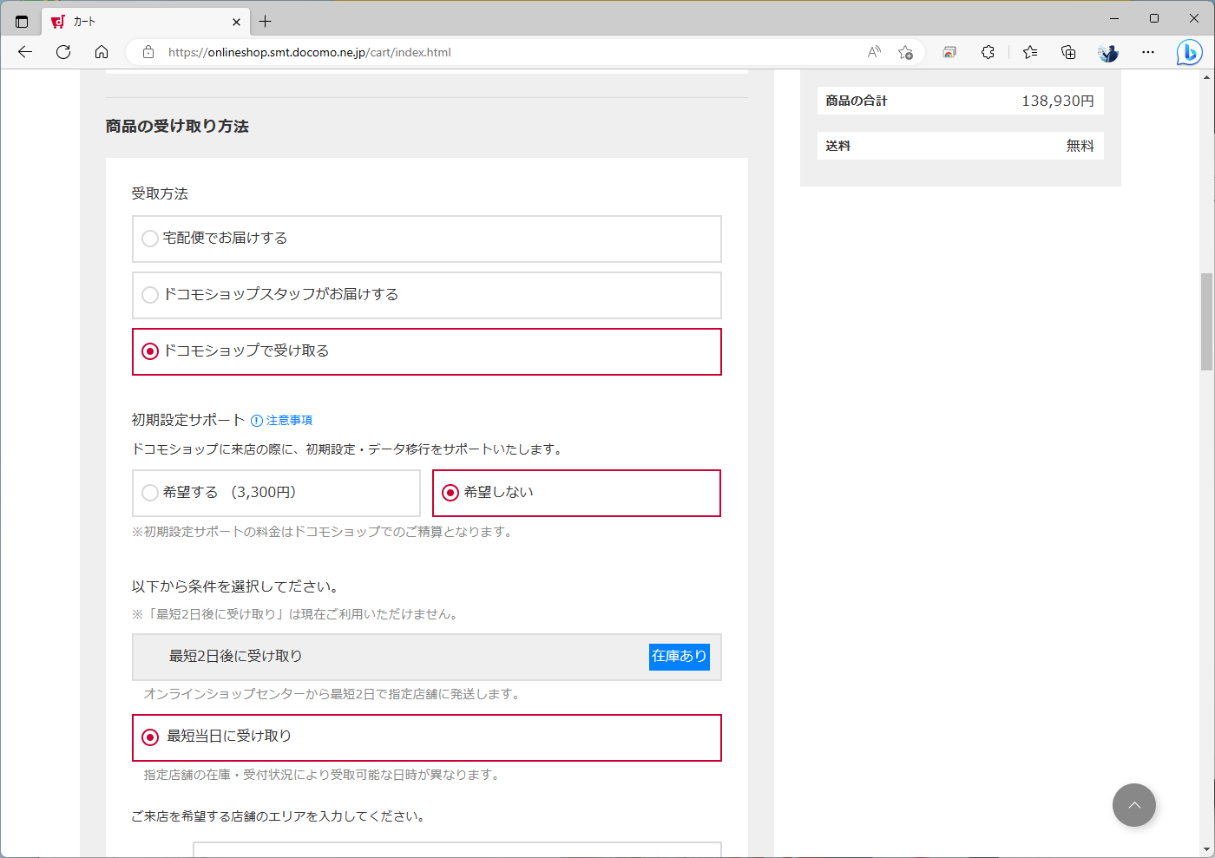Click the 在庫あり stock badge

click(x=680, y=657)
